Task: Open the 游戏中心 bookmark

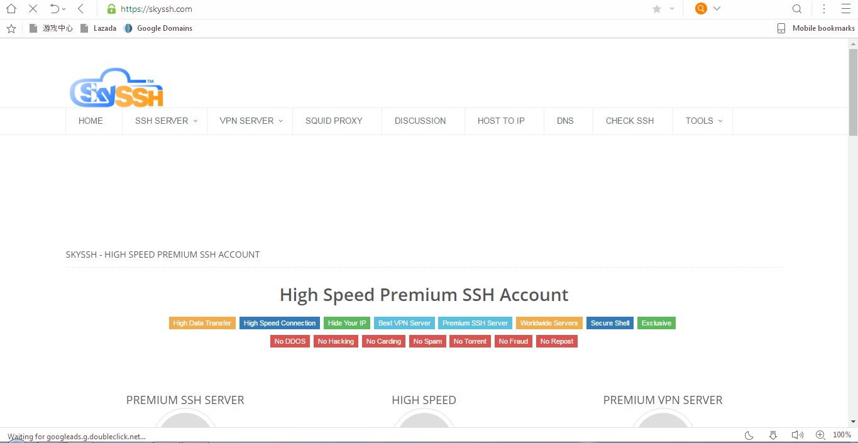Action: tap(51, 28)
